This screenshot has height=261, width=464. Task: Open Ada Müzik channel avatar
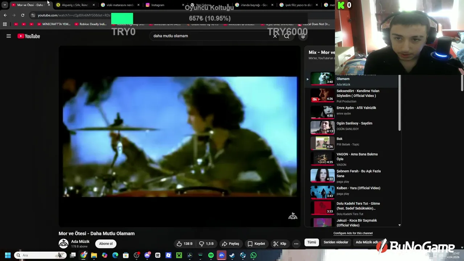63,244
